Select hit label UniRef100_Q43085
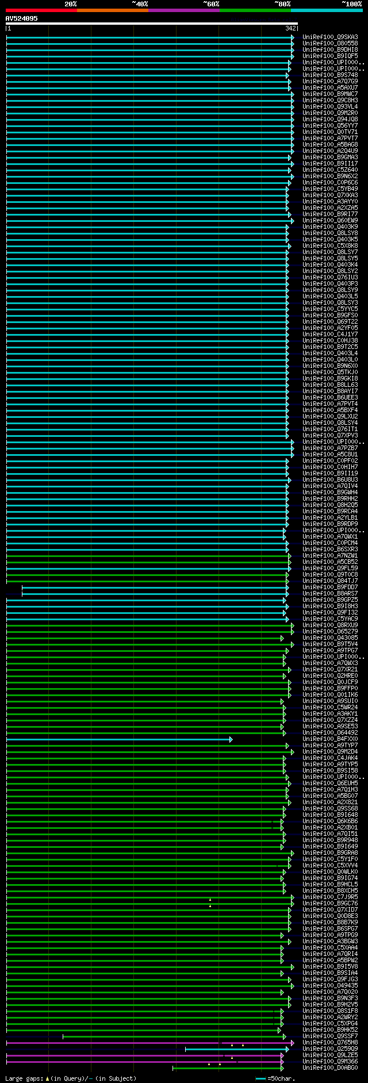The width and height of the screenshot is (368, 1083). pyautogui.click(x=330, y=638)
